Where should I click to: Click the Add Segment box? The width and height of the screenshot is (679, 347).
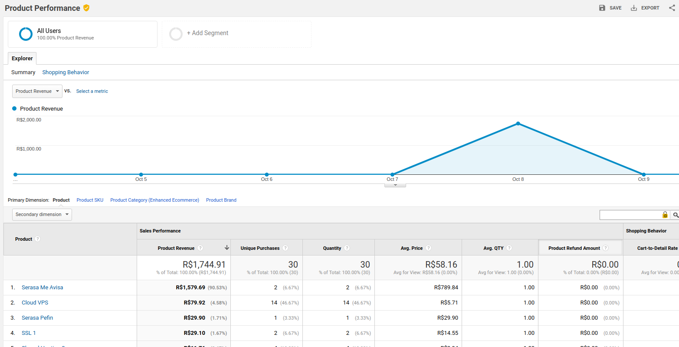(236, 34)
